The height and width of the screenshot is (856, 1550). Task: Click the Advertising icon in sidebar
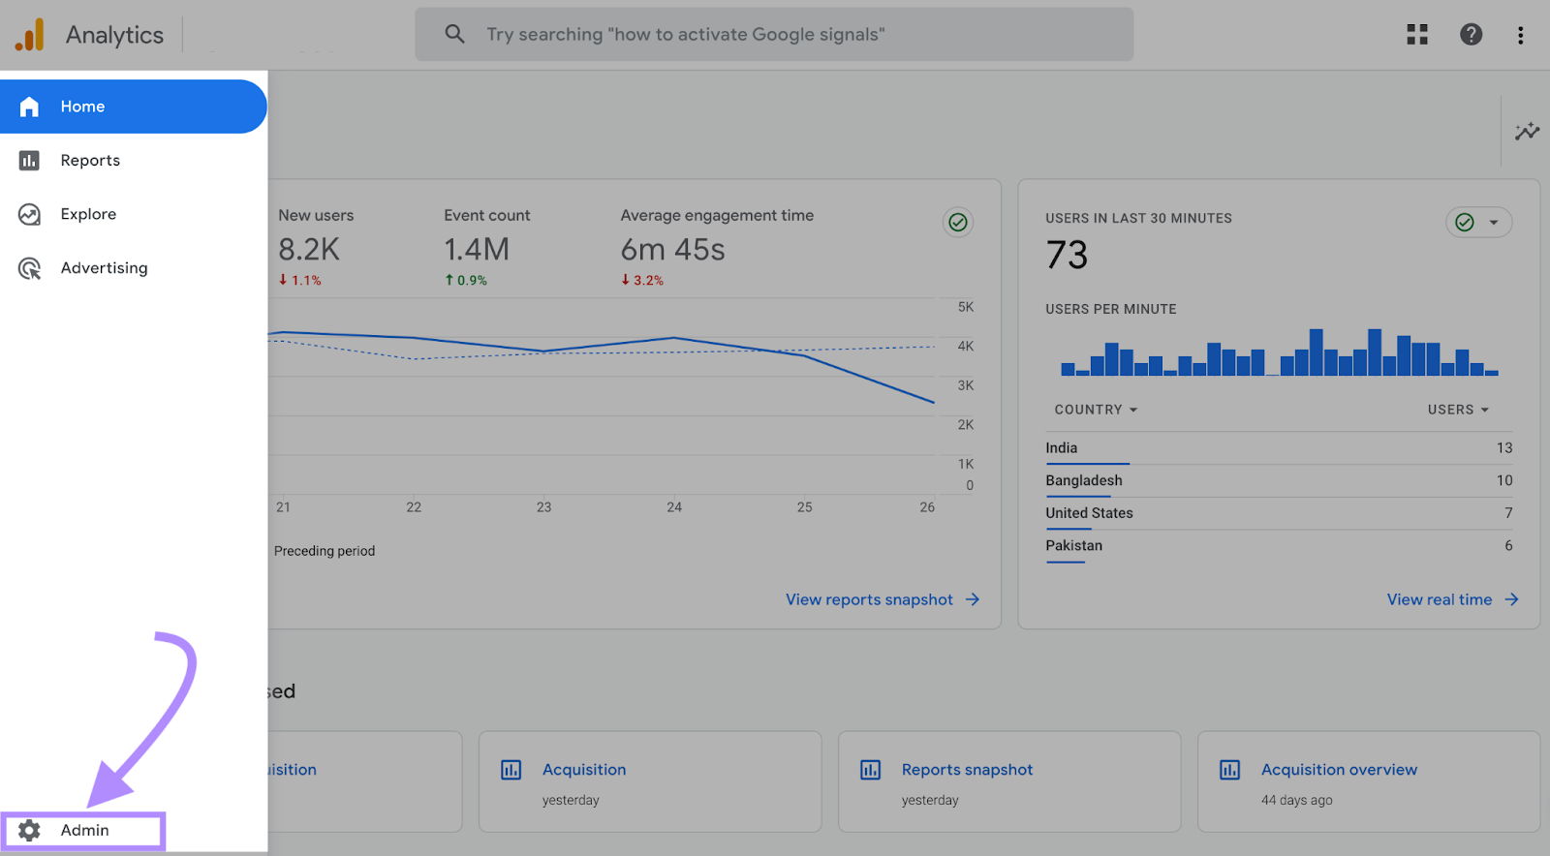[x=30, y=268]
